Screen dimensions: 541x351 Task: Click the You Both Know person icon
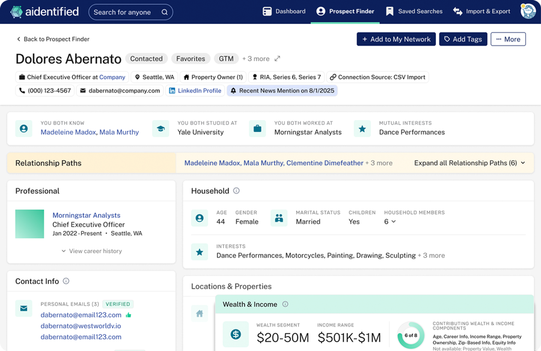pos(24,128)
